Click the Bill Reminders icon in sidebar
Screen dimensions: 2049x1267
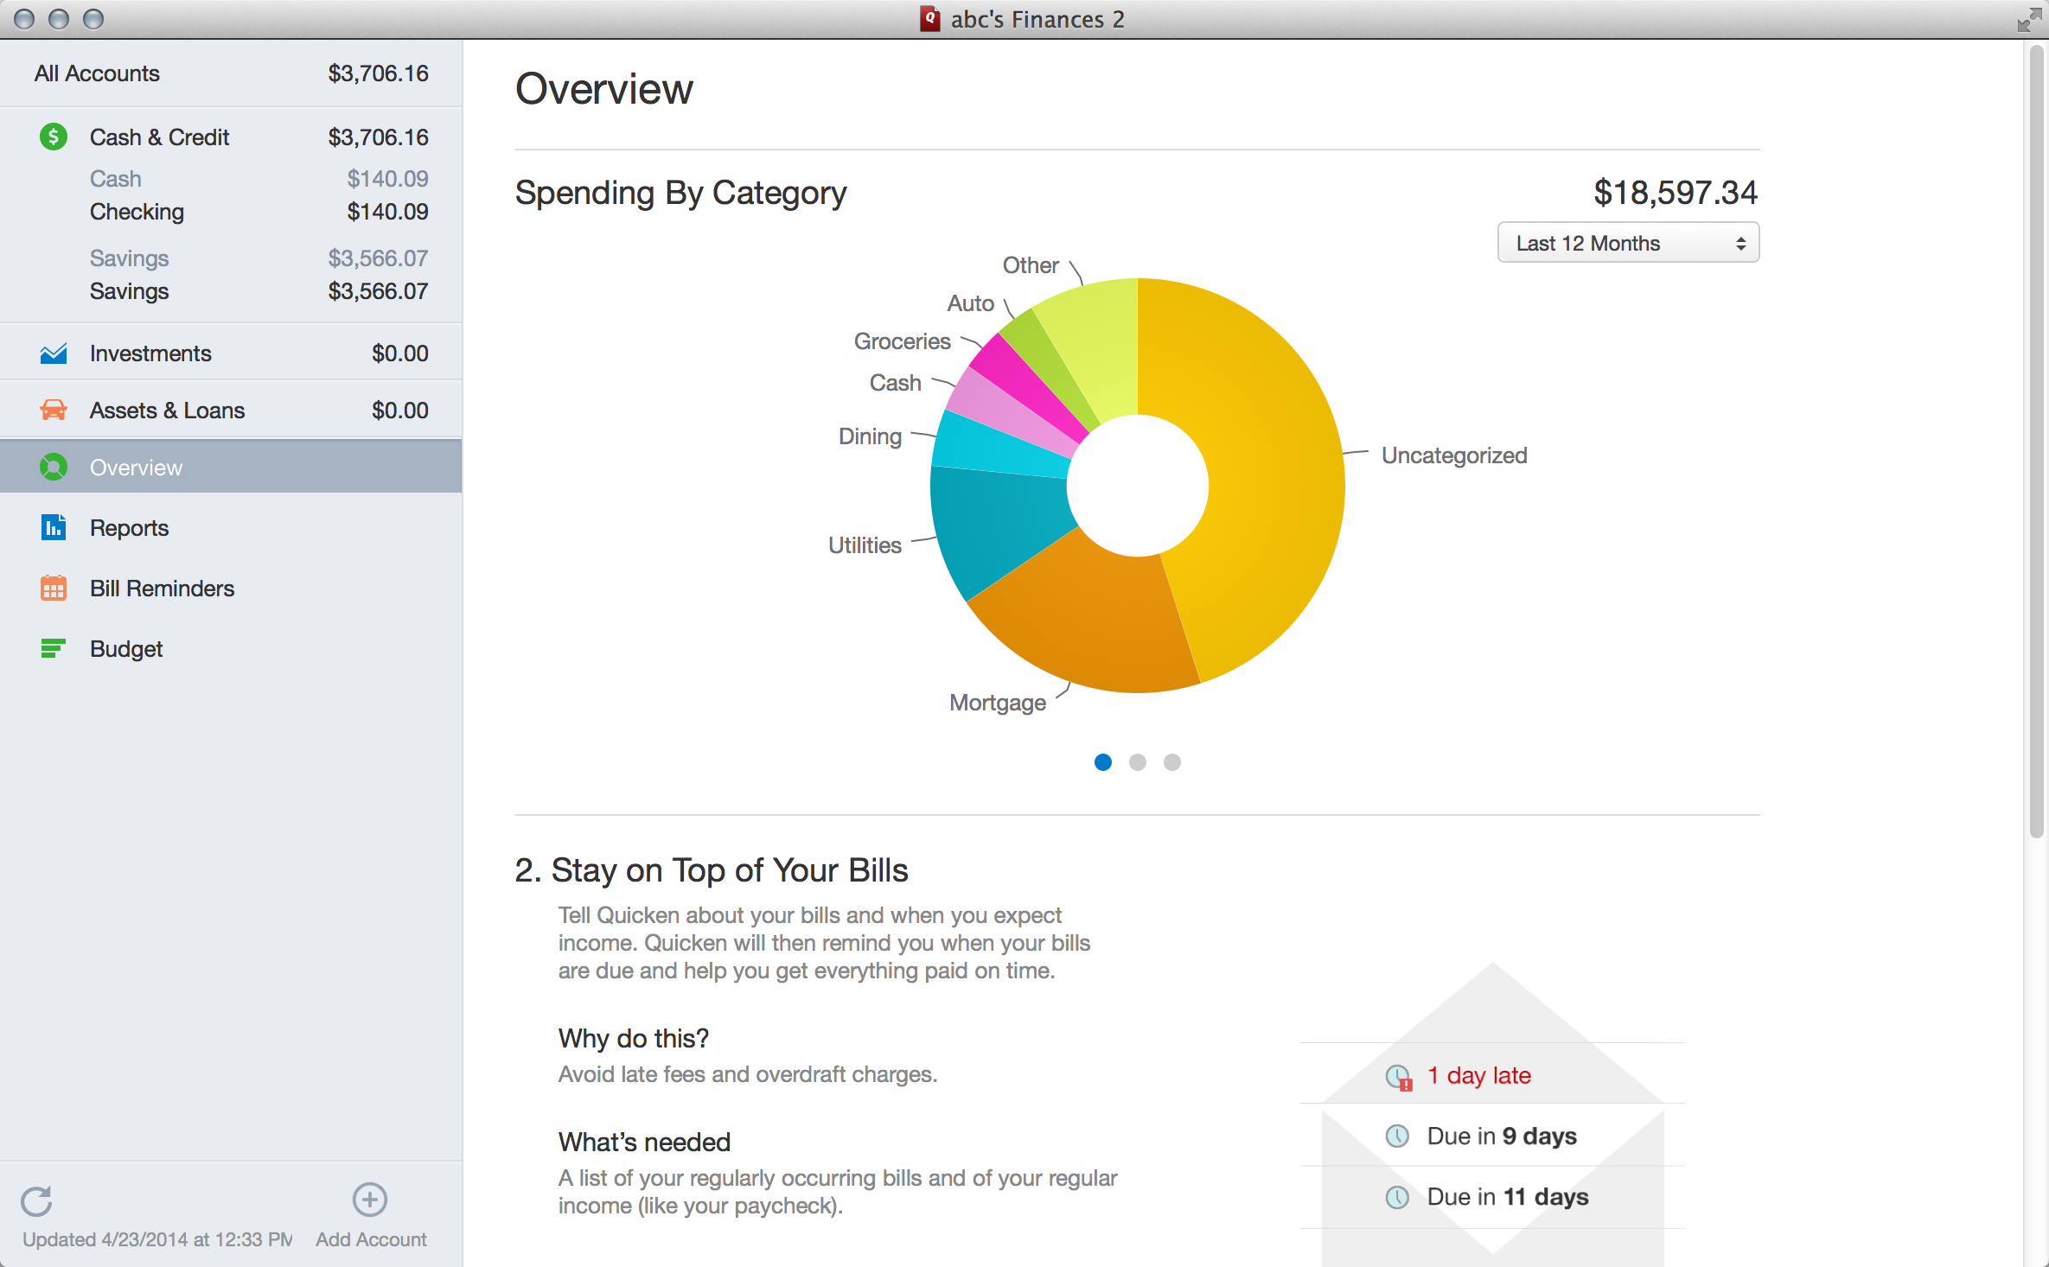(x=50, y=587)
